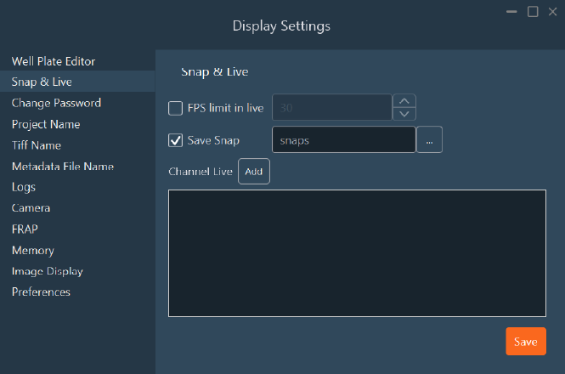The width and height of the screenshot is (565, 374).
Task: Open the Logs section
Action: [24, 187]
